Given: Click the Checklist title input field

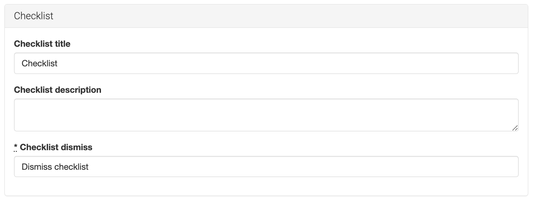Looking at the screenshot, I should pos(266,63).
